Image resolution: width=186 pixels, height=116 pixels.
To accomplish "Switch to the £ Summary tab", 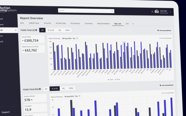I will [x=89, y=23].
